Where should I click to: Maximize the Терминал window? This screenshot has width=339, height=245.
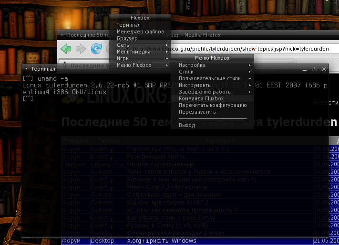point(314,69)
